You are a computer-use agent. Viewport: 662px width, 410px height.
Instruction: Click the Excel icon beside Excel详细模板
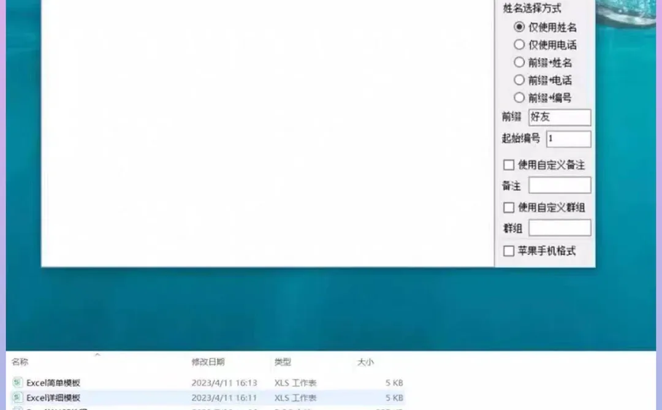18,397
